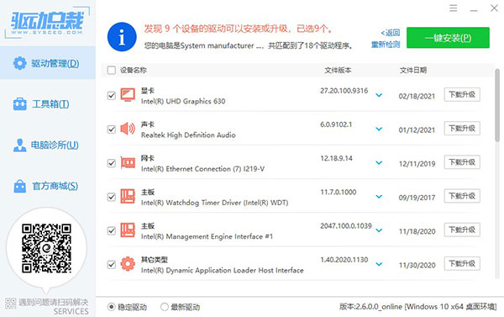This screenshot has width=504, height=317.
Task: Open the hamburger menu in title bar
Action: coord(454,8)
